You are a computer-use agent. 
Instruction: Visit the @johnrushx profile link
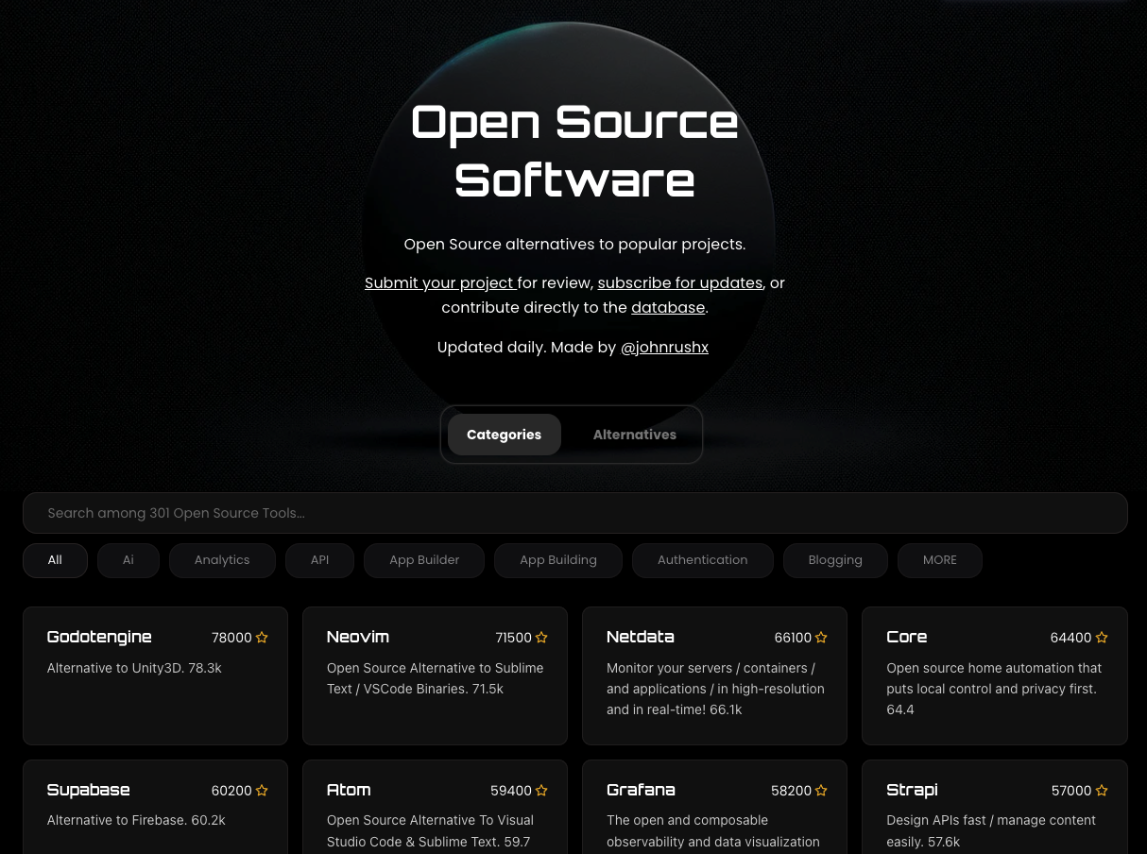[664, 347]
